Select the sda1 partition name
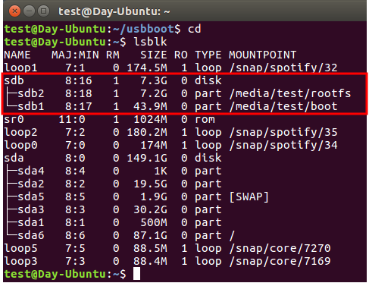Viewport: 369px width, 283px height. click(x=31, y=222)
